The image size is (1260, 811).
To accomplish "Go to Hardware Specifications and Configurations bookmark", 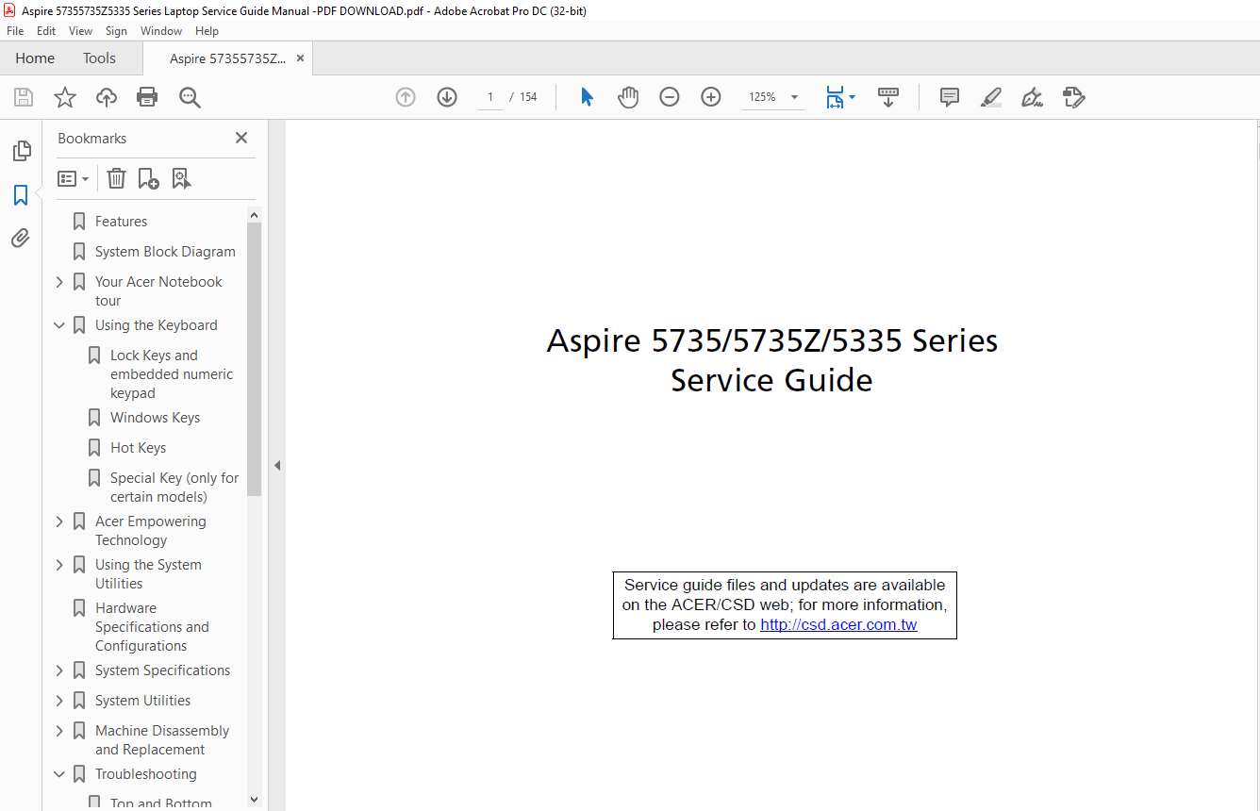I will pos(151,627).
